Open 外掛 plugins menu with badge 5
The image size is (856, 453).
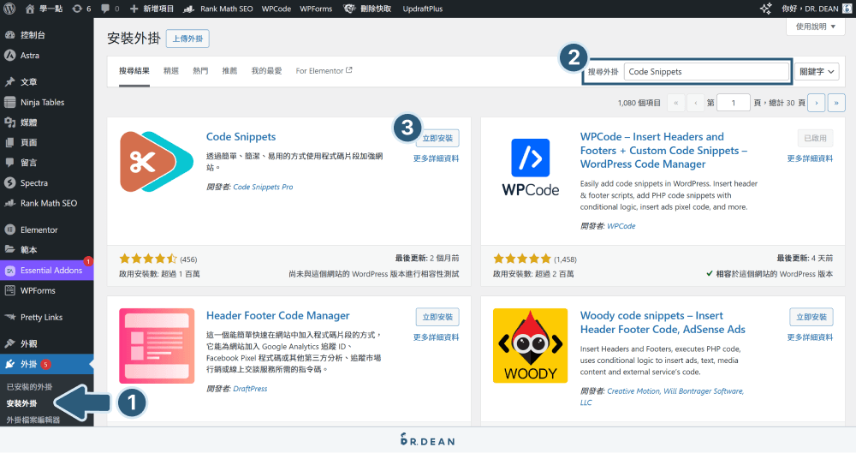tap(47, 364)
